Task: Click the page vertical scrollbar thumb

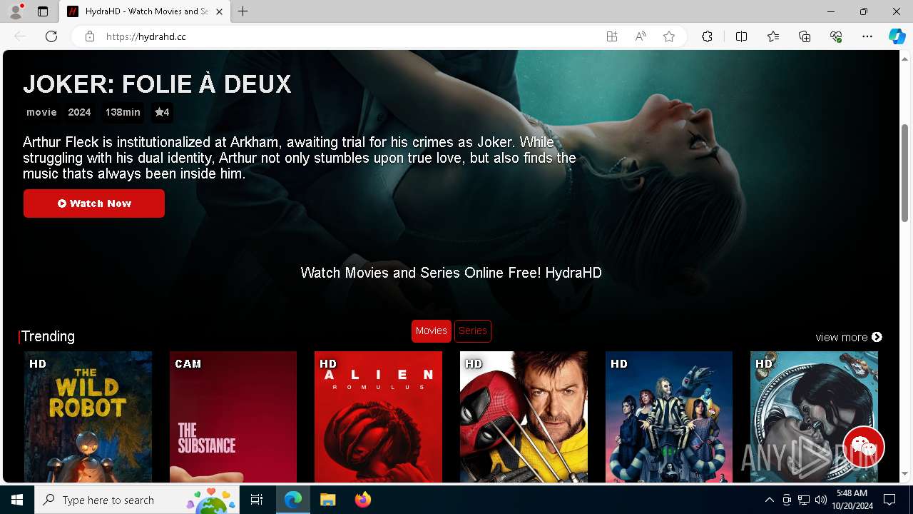Action: (x=905, y=173)
